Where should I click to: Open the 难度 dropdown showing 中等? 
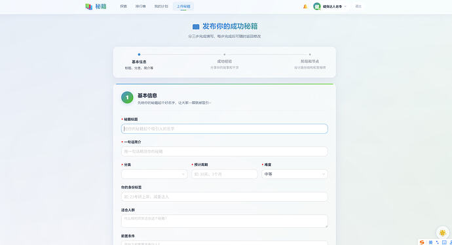click(x=295, y=174)
